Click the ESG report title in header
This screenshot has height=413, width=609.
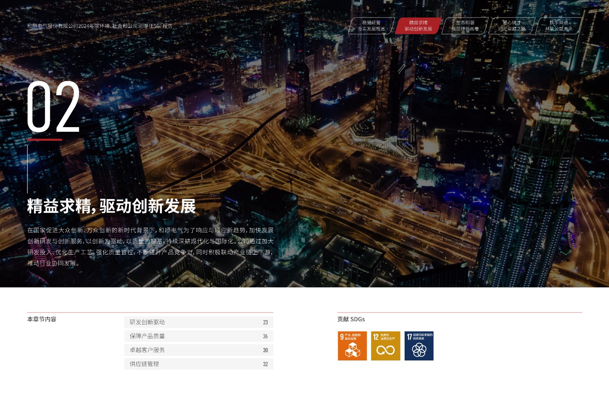pos(100,26)
